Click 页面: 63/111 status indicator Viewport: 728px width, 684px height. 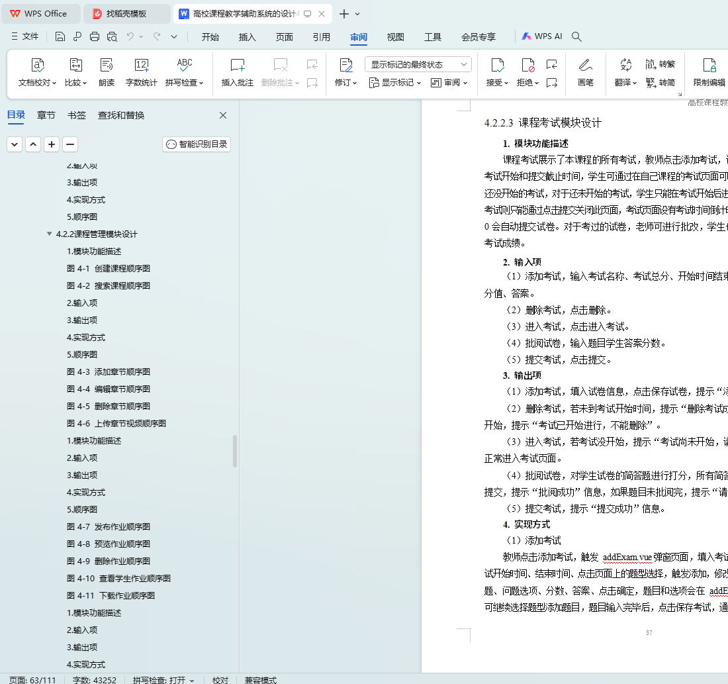point(32,680)
